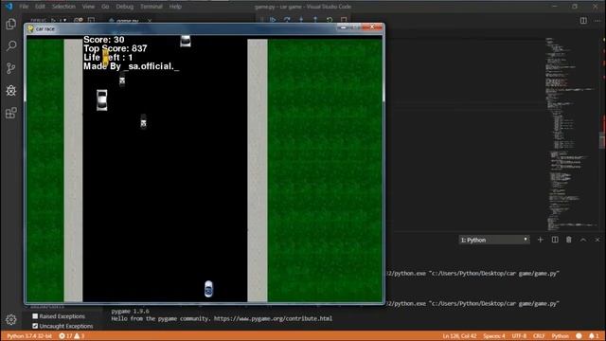The height and width of the screenshot is (341, 606).
Task: Open the Source Control view
Action: click(x=10, y=68)
